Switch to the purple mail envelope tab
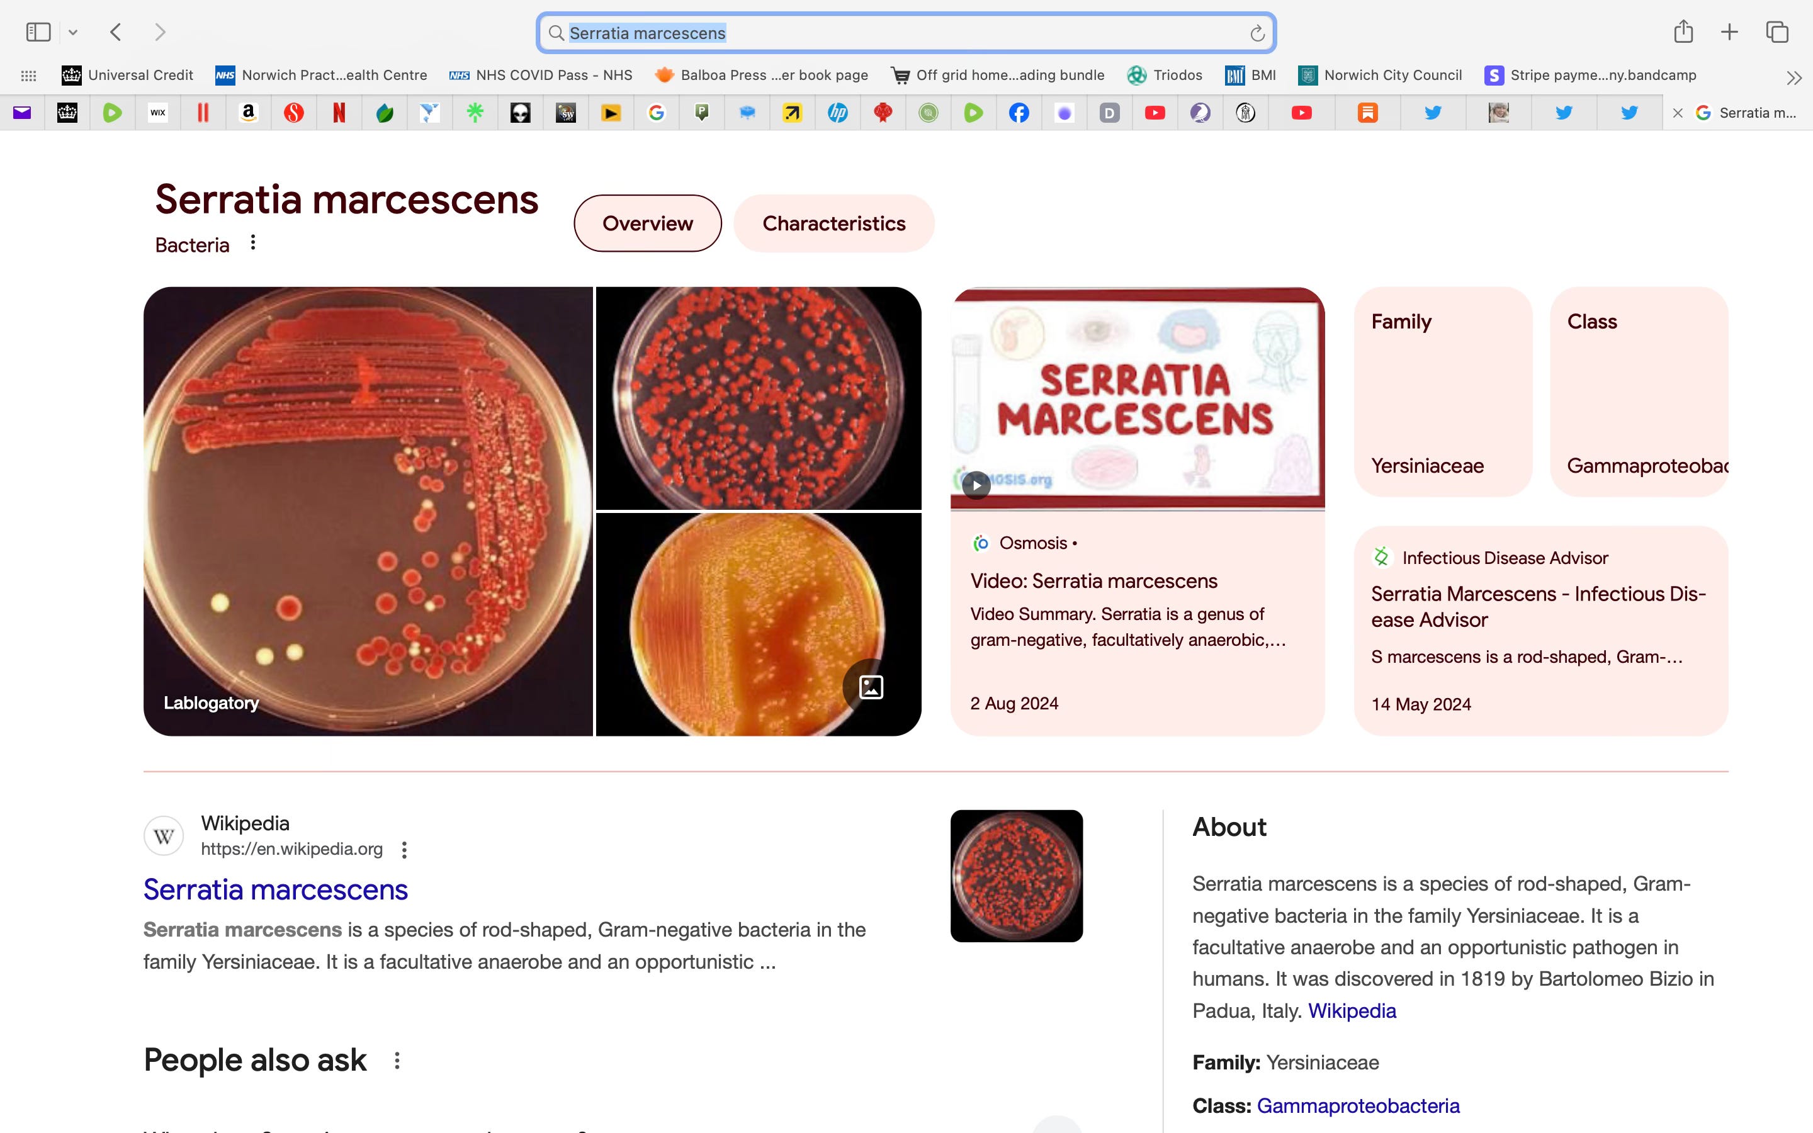Image resolution: width=1813 pixels, height=1133 pixels. coord(22,113)
